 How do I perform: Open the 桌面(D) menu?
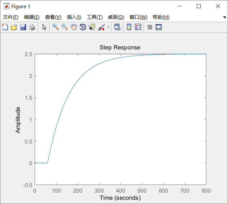click(x=116, y=17)
